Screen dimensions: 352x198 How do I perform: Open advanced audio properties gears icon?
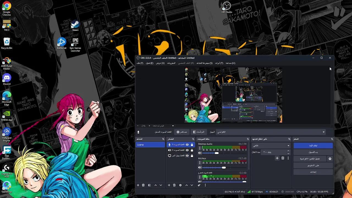(x=199, y=185)
